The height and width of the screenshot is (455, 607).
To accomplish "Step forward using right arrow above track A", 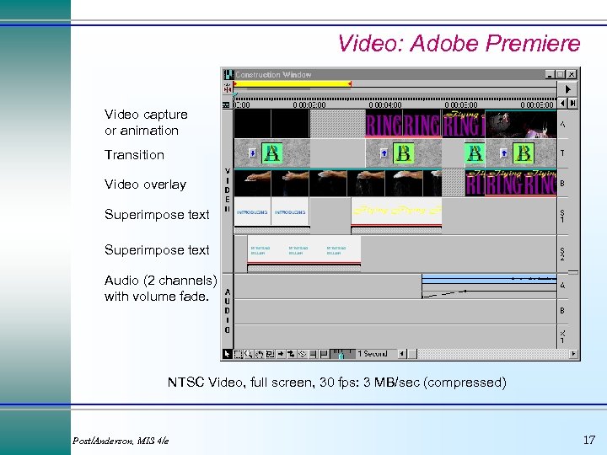I will point(572,104).
